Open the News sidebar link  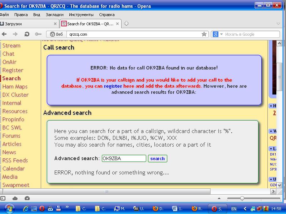point(9,152)
